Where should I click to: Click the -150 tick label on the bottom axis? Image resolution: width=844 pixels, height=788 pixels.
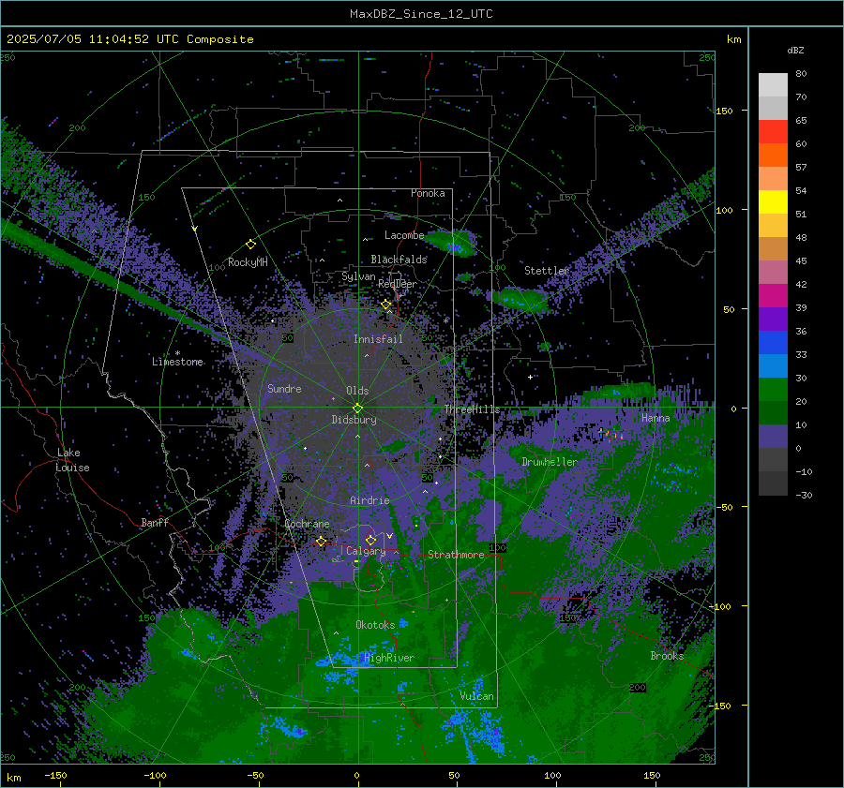(55, 776)
